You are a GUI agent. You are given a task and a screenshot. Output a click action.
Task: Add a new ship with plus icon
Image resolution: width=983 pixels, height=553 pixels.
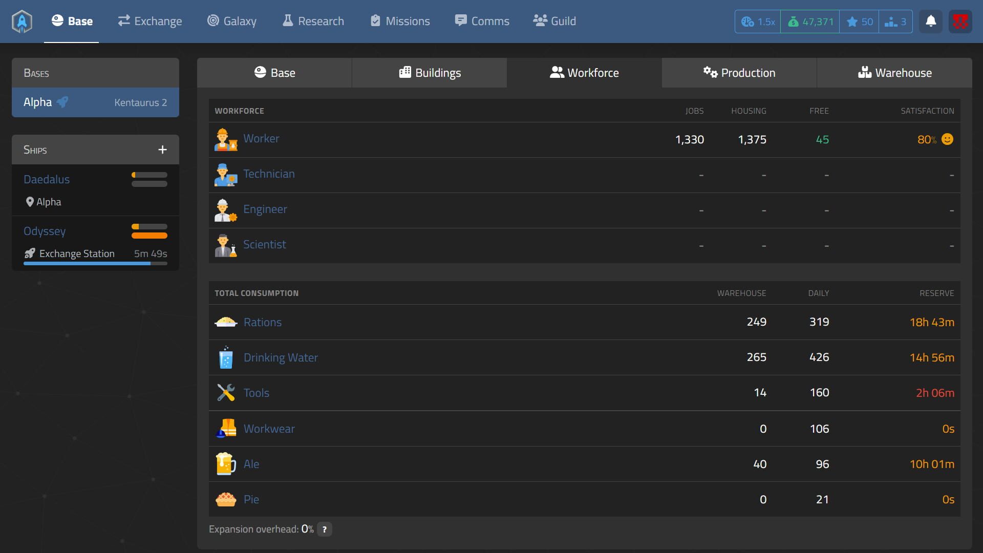point(162,150)
